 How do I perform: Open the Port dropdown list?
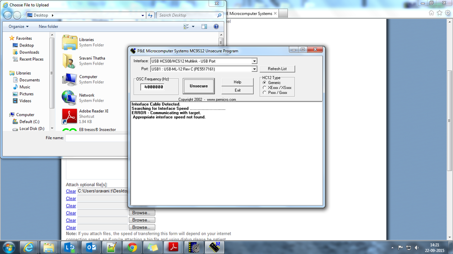click(254, 69)
